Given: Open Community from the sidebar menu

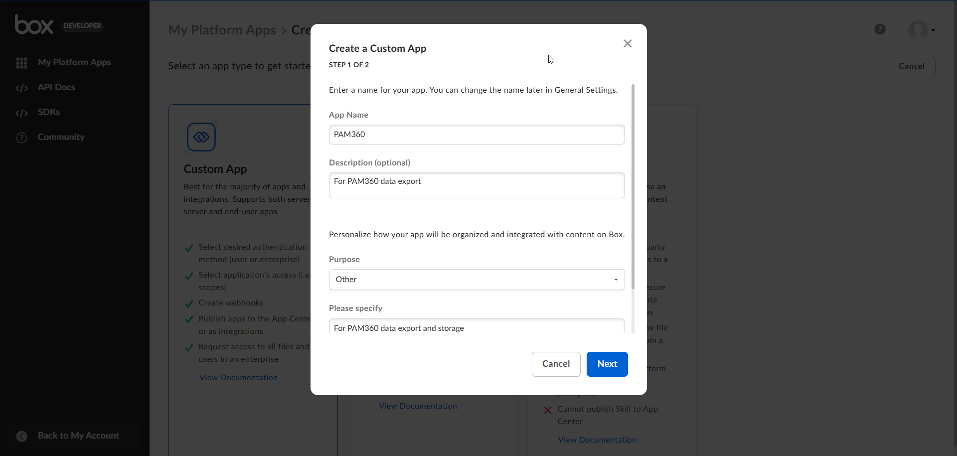Looking at the screenshot, I should coord(61,137).
